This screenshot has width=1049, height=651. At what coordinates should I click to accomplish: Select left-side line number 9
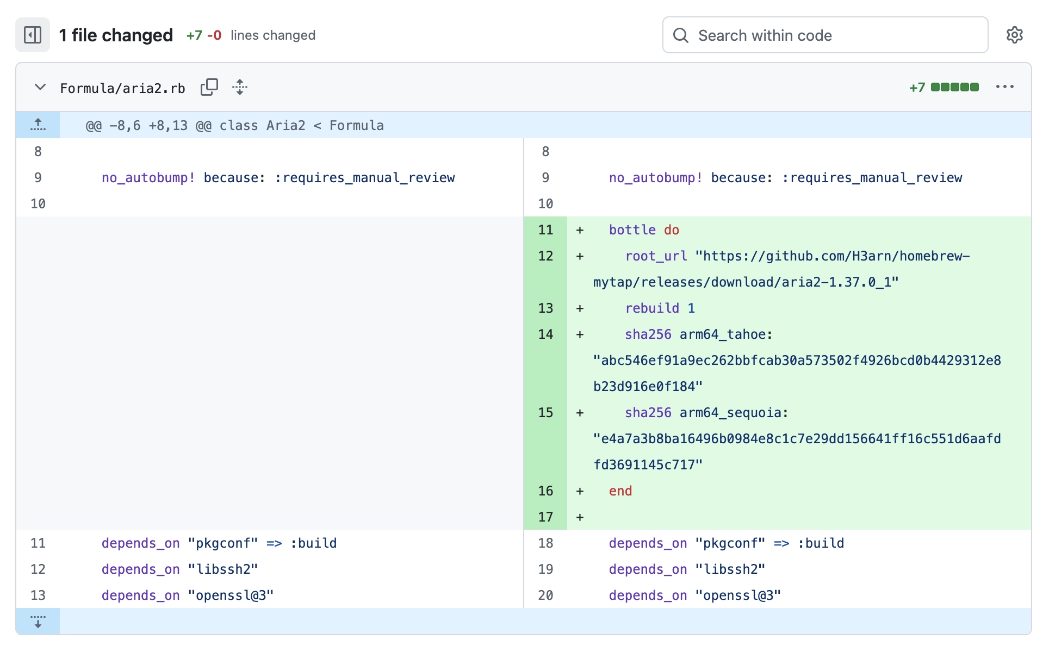pos(38,178)
